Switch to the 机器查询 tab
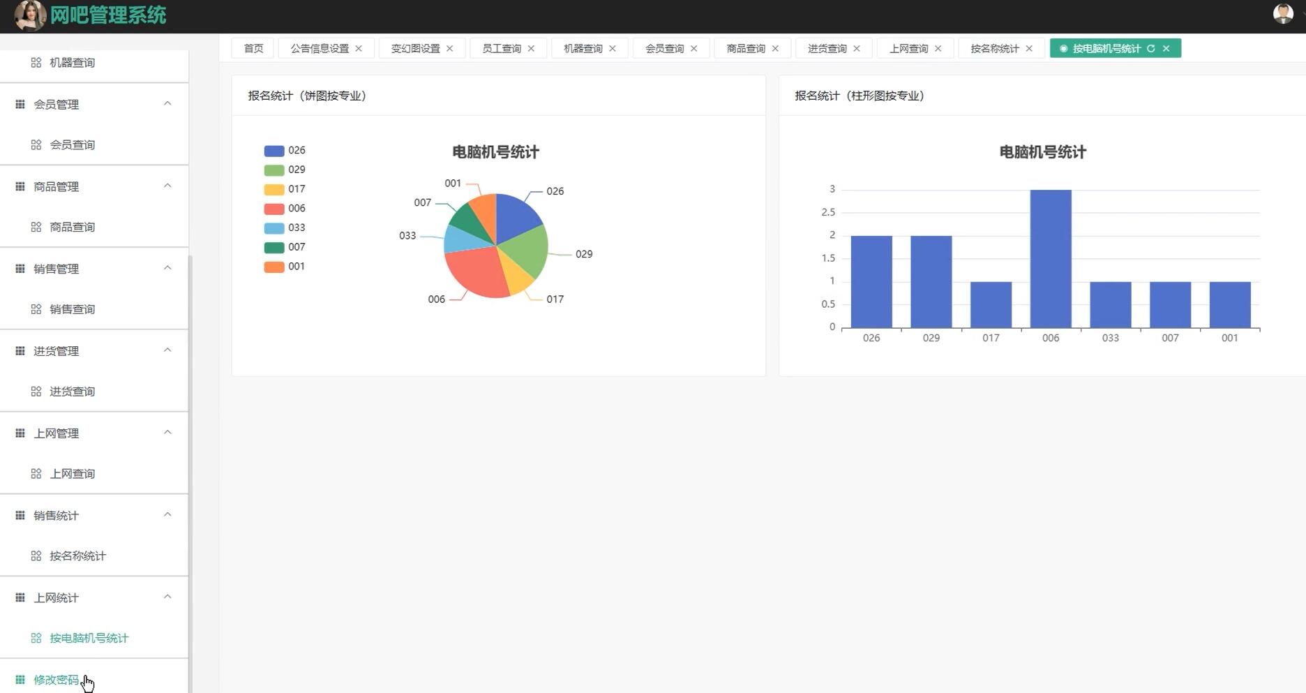Screen dimensions: 1306x693 click(x=583, y=48)
